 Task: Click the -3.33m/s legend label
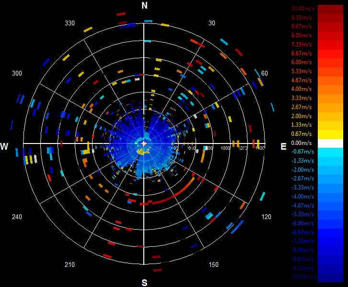302,188
